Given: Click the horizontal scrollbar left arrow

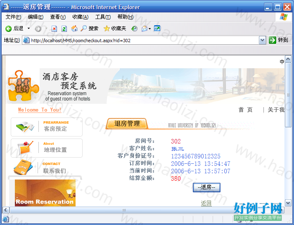Looking at the screenshot, I should click(x=6, y=210).
